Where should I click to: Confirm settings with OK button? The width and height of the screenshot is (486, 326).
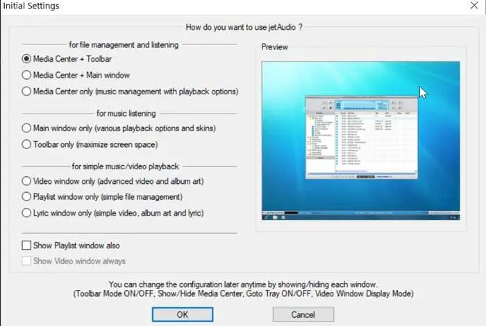click(x=183, y=314)
